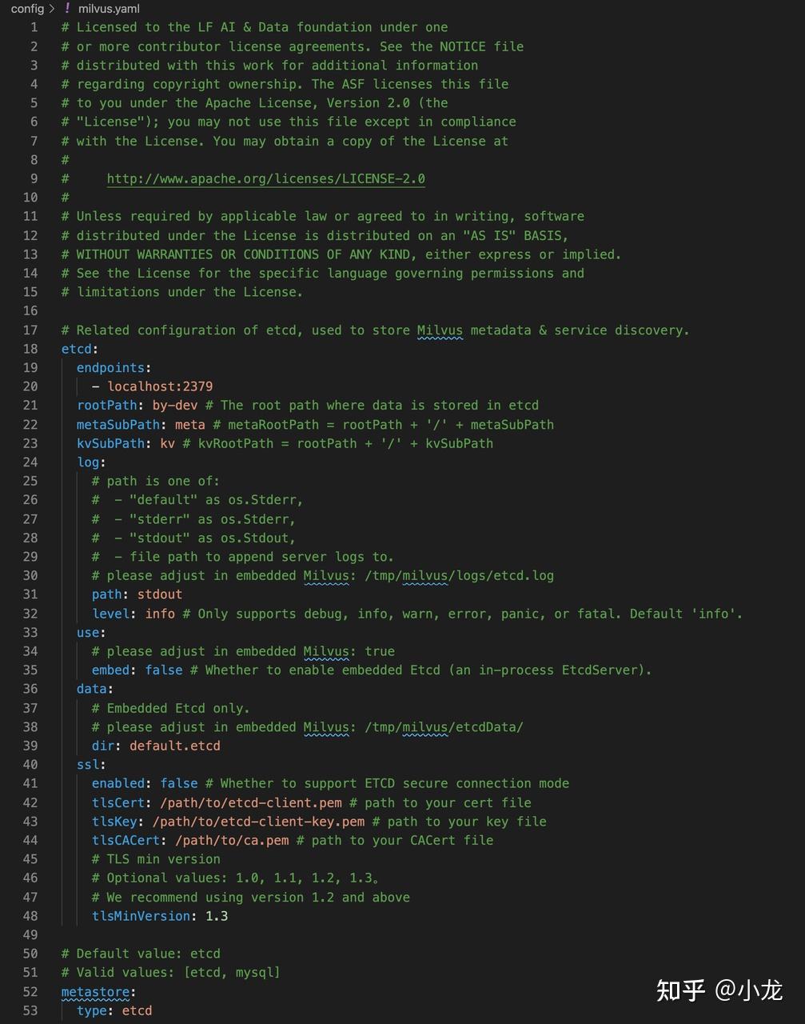Click line number 41 in the gutter
This screenshot has width=805, height=1024.
30,783
